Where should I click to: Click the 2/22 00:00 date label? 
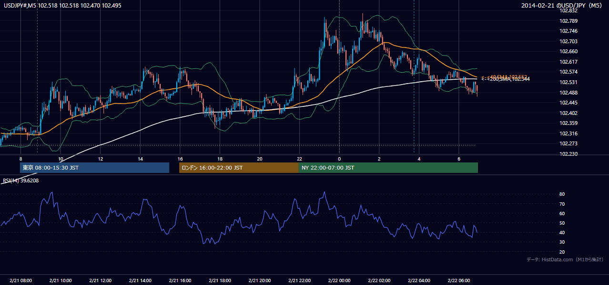click(x=339, y=281)
